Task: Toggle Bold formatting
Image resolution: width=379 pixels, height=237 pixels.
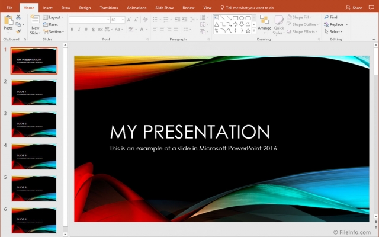Action: [72, 29]
